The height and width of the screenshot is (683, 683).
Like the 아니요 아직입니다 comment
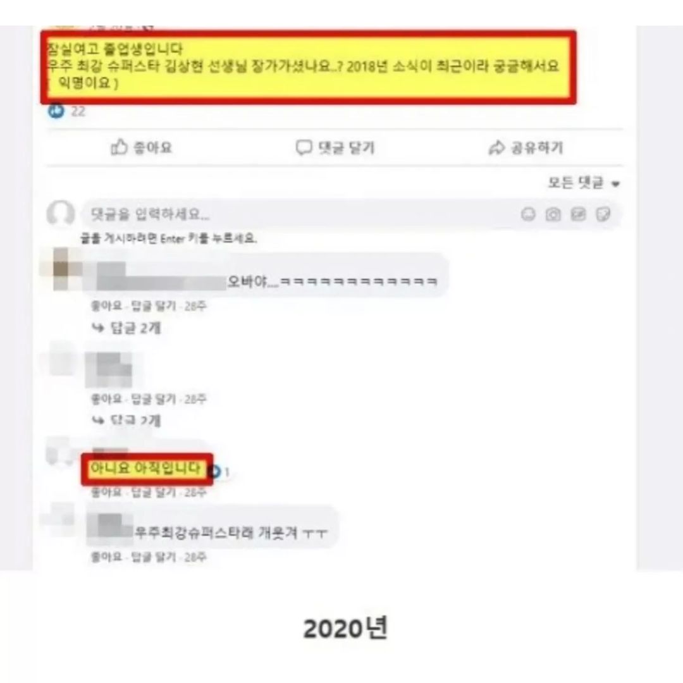click(106, 492)
